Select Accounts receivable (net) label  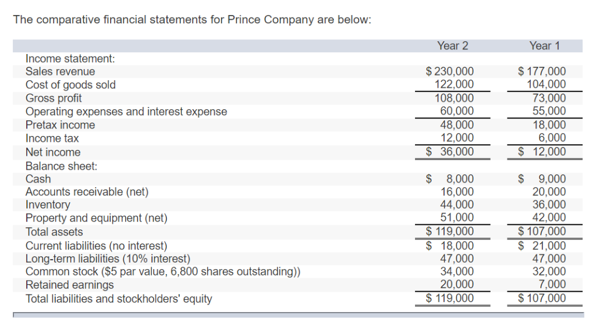click(x=87, y=192)
